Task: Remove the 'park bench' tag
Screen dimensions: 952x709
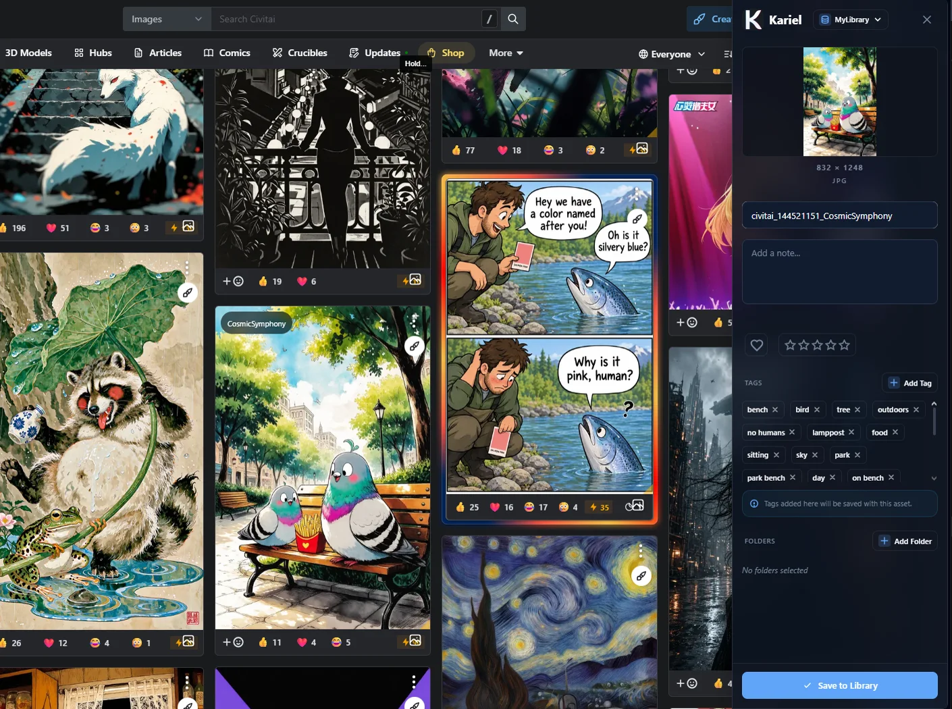Action: click(793, 477)
